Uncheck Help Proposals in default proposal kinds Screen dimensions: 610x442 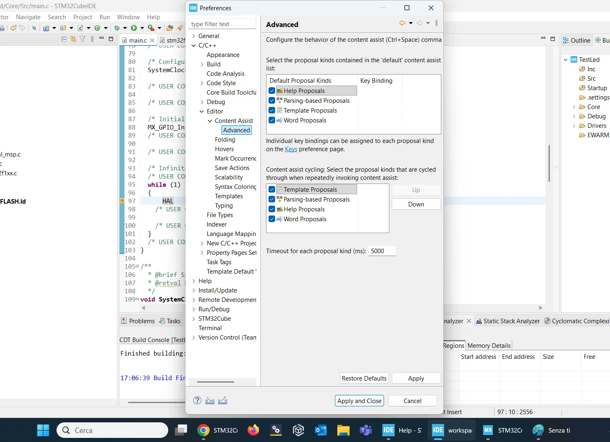tap(272, 91)
